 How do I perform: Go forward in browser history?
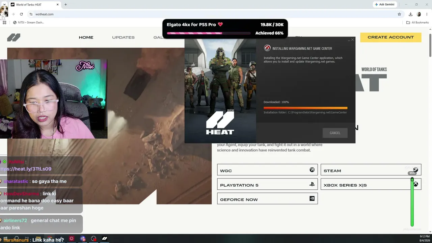(x=13, y=14)
